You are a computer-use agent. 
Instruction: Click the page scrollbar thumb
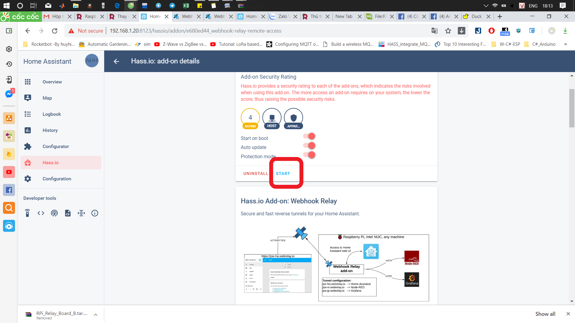pos(572,108)
